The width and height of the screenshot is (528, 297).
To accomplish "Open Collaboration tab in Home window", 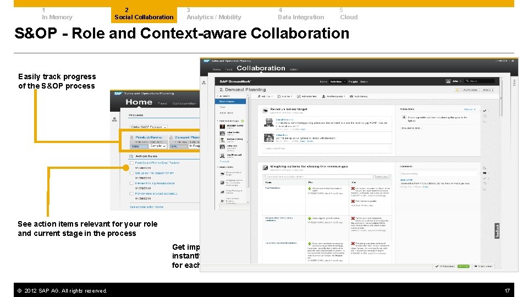I will tap(184, 103).
